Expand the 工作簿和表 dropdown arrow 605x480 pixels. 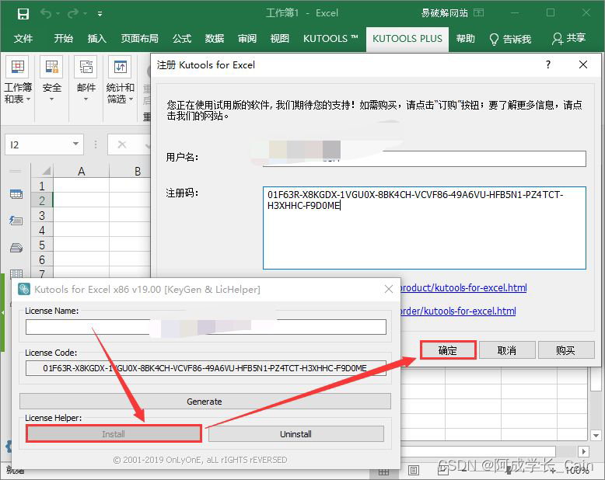click(28, 99)
